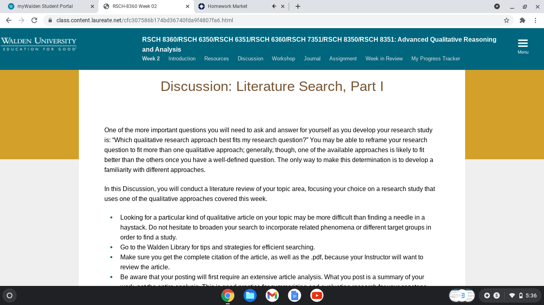
Task: Click the course title heading
Action: tap(319, 44)
